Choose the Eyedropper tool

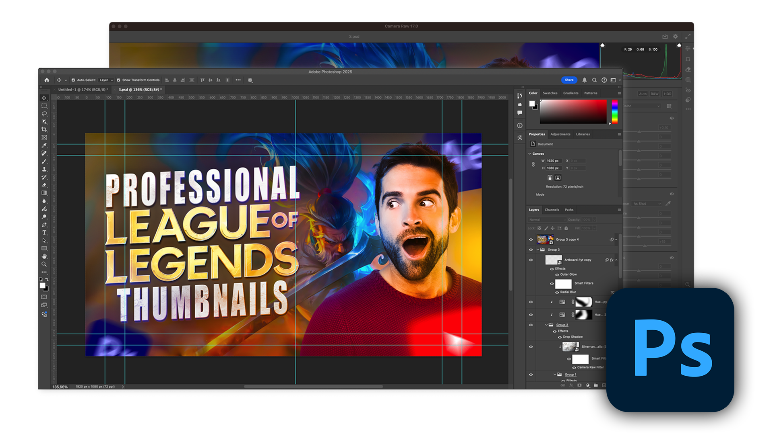point(44,145)
